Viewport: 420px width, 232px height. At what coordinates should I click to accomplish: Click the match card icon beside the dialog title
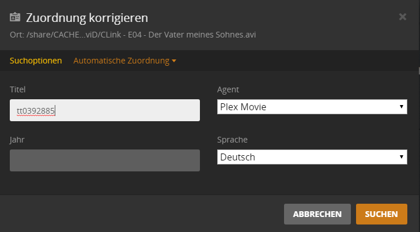tap(16, 17)
